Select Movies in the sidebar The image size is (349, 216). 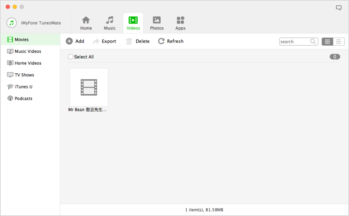tap(30, 39)
